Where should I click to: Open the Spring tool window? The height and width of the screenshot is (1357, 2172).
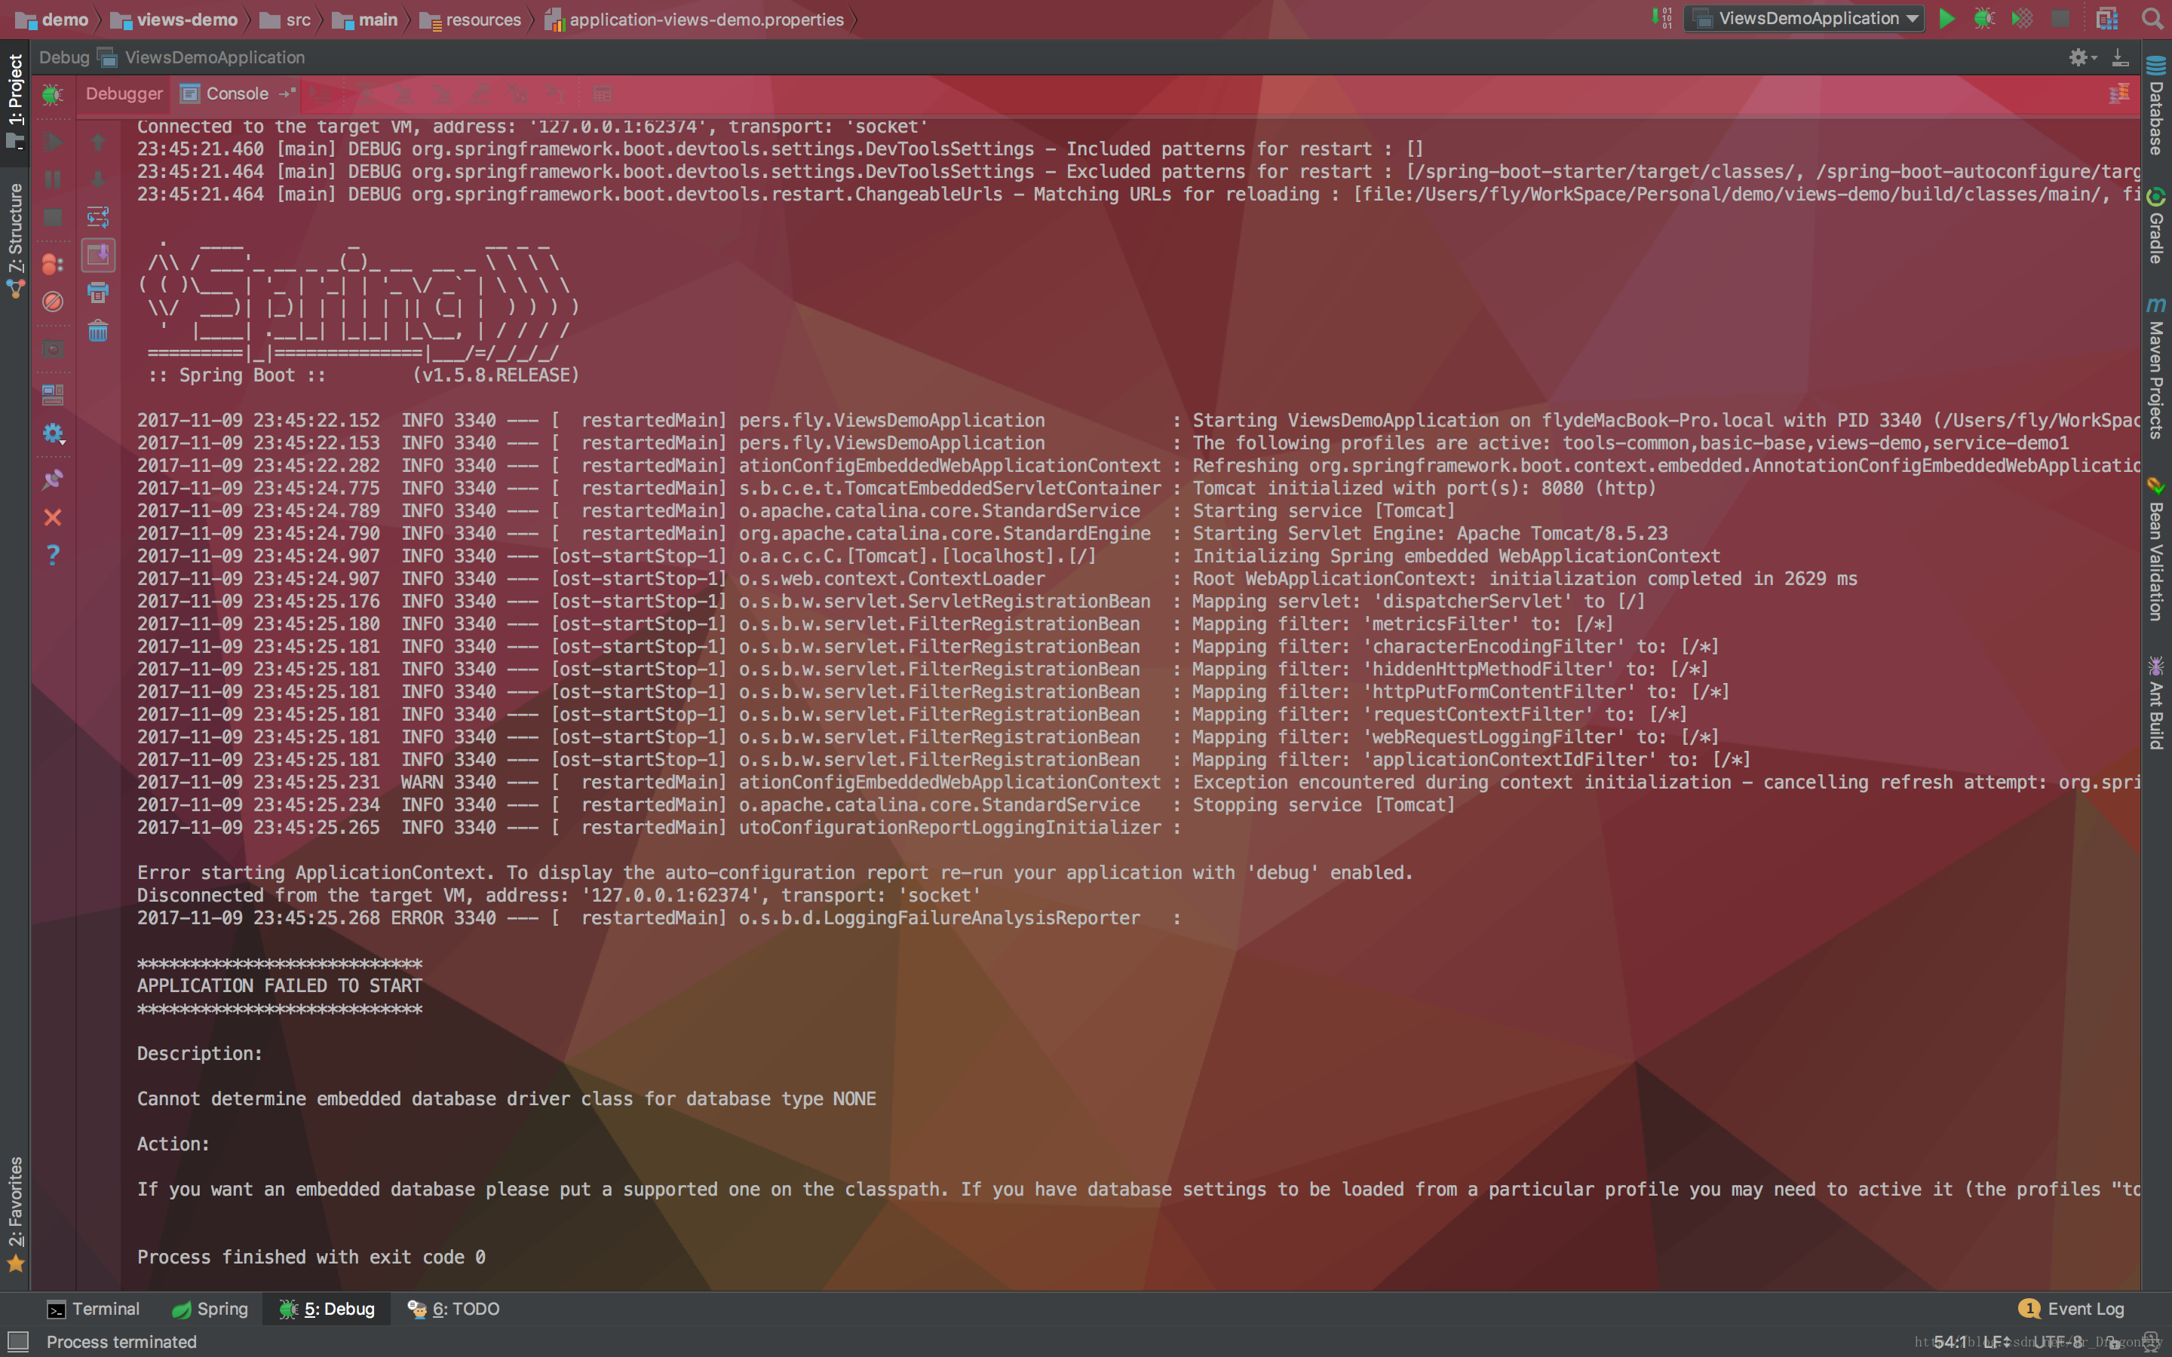pos(210,1309)
